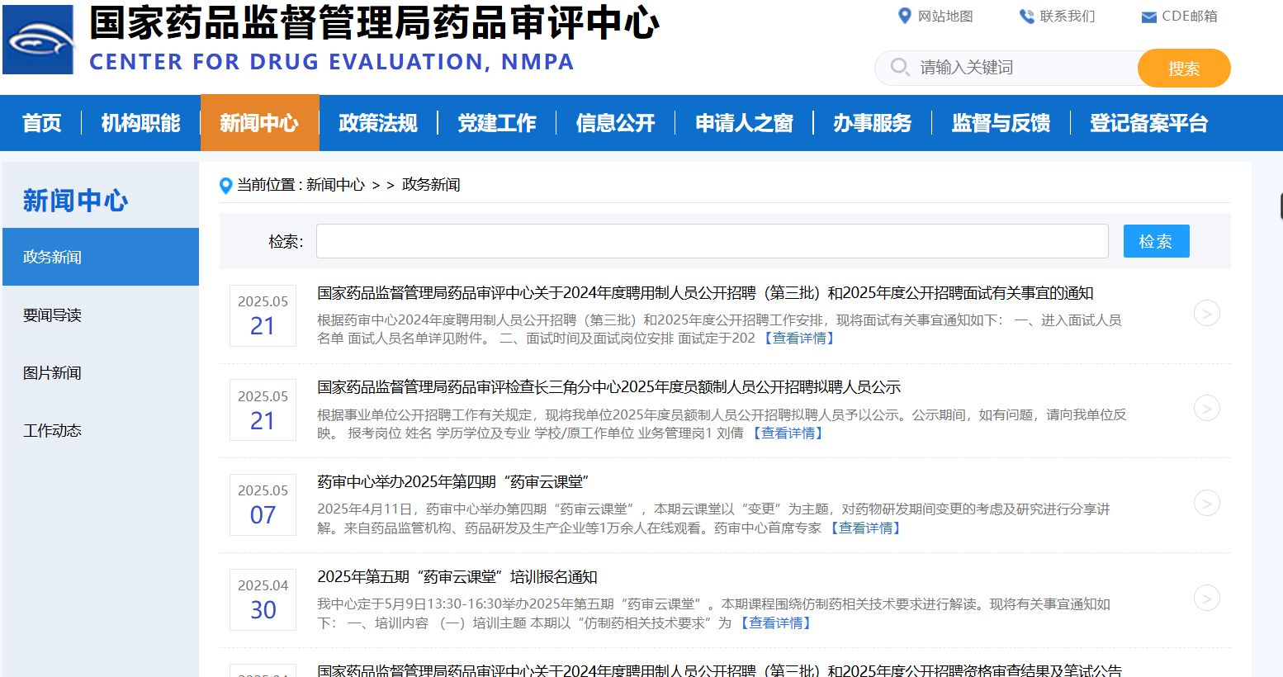Open arrow circle for 第五期培训报名通知
This screenshot has height=677, width=1283.
click(x=1206, y=598)
